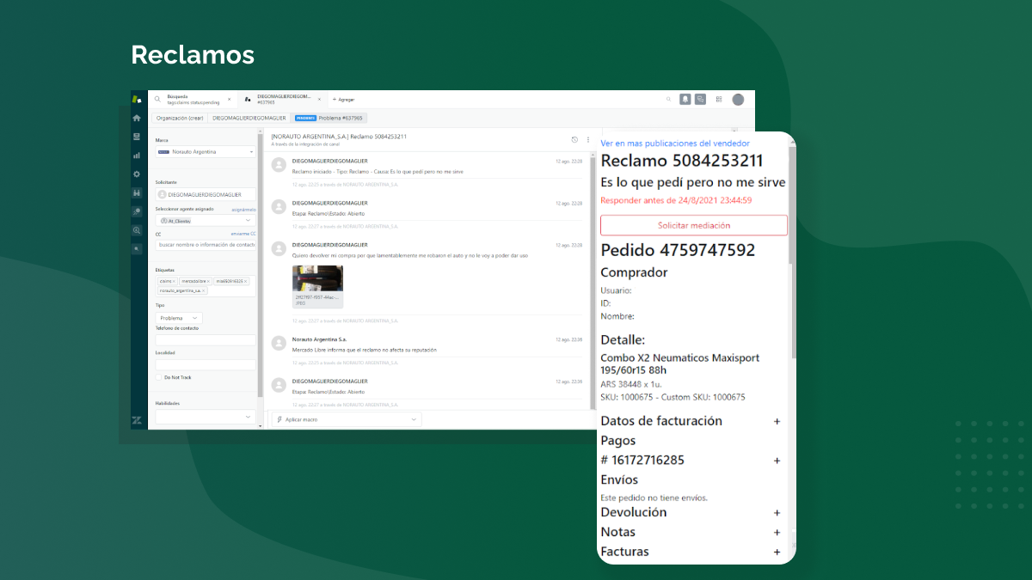This screenshot has height=580, width=1032.
Task: Click the Localidad input field
Action: pos(206,364)
